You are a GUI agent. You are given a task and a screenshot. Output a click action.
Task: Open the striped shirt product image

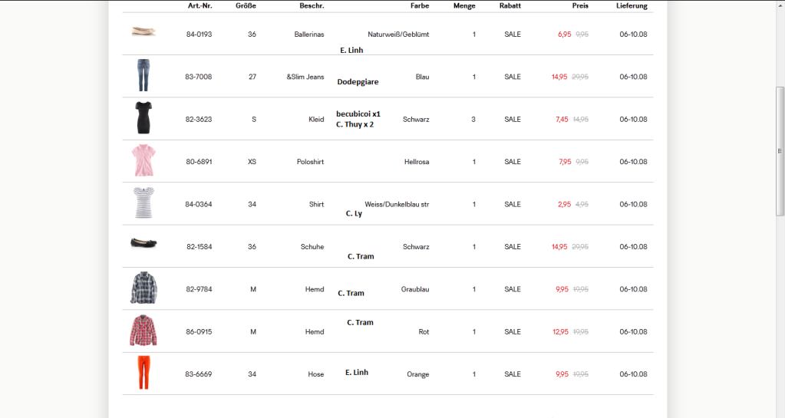pyautogui.click(x=143, y=203)
